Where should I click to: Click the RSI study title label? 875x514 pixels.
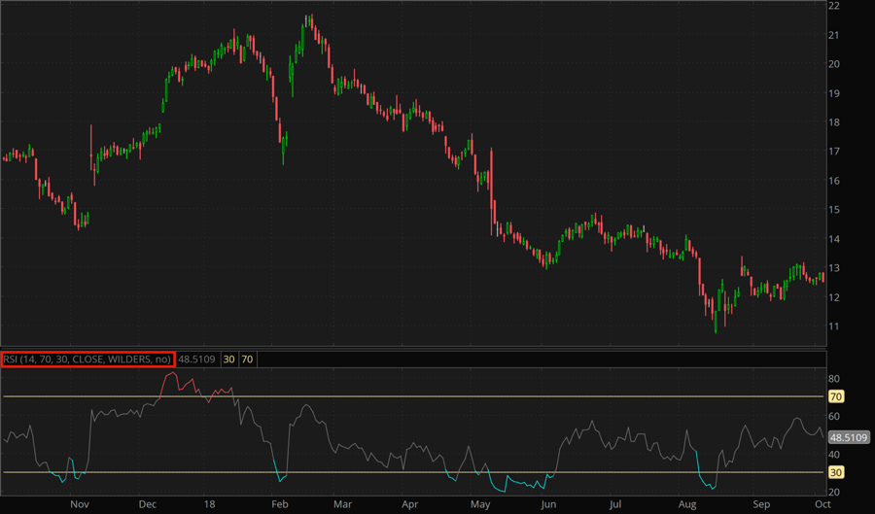click(x=87, y=360)
